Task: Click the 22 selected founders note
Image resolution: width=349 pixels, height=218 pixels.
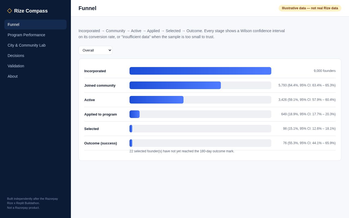Action: pyautogui.click(x=182, y=151)
